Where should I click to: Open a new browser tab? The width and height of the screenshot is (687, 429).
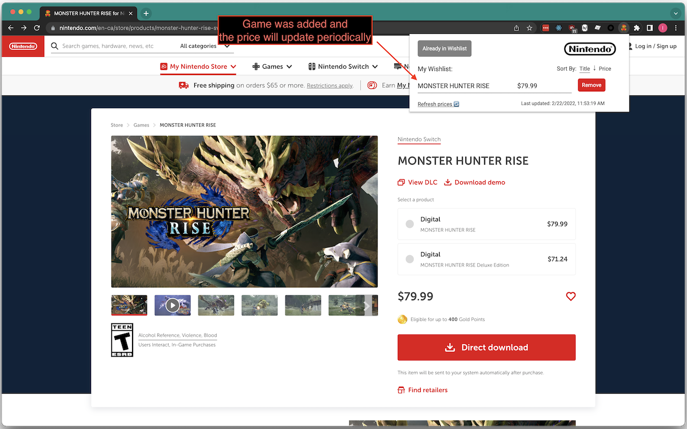[x=146, y=13]
